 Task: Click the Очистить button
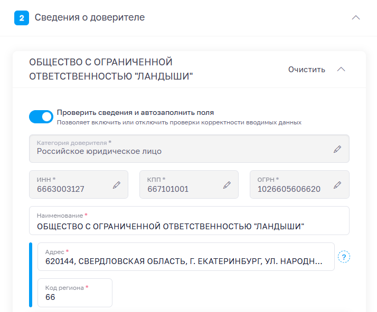point(307,70)
